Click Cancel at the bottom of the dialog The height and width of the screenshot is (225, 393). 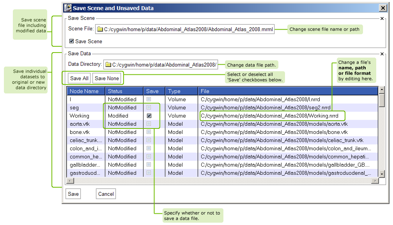coord(106,194)
